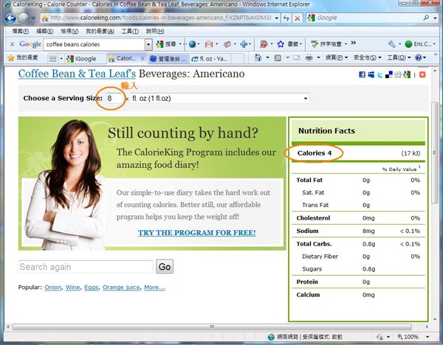Click TRY THE PROGRAM FOR FREE! link
This screenshot has width=443, height=345.
click(x=197, y=233)
